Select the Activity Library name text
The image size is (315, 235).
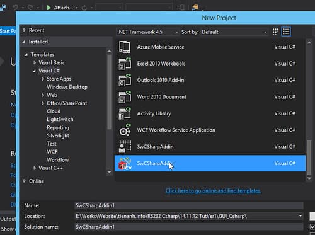tap(154, 113)
